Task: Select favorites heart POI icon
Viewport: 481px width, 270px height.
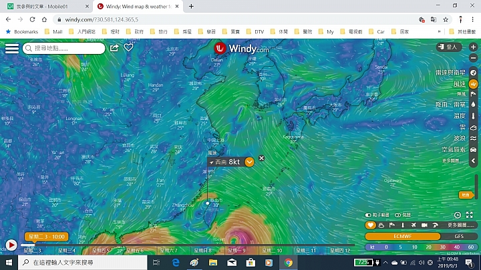Action: point(370,225)
